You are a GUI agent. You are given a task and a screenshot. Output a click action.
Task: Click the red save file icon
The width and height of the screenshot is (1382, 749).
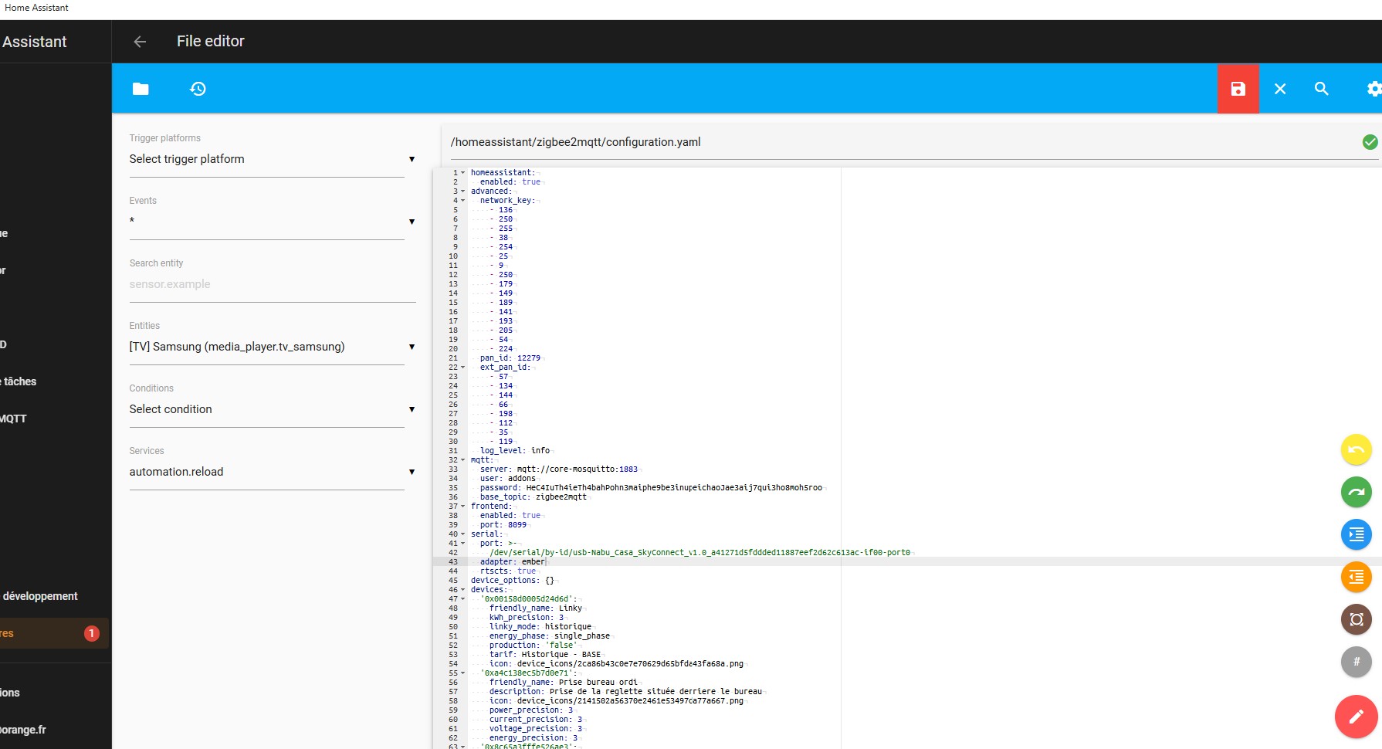click(1238, 89)
